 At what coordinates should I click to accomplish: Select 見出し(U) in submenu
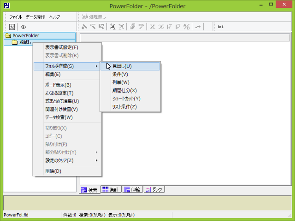(x=130, y=66)
